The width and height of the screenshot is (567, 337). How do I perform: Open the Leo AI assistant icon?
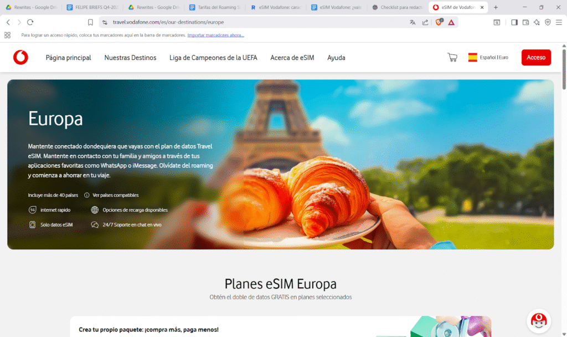tap(537, 22)
